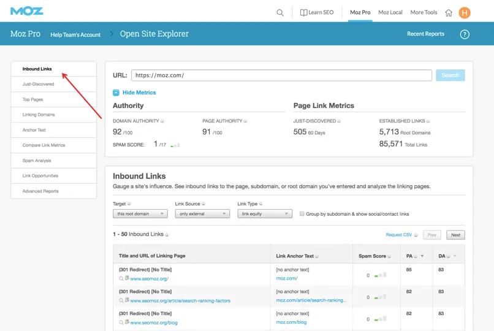The height and width of the screenshot is (331, 494).
Task: Click the Domain Authority info icon
Action: (x=162, y=121)
